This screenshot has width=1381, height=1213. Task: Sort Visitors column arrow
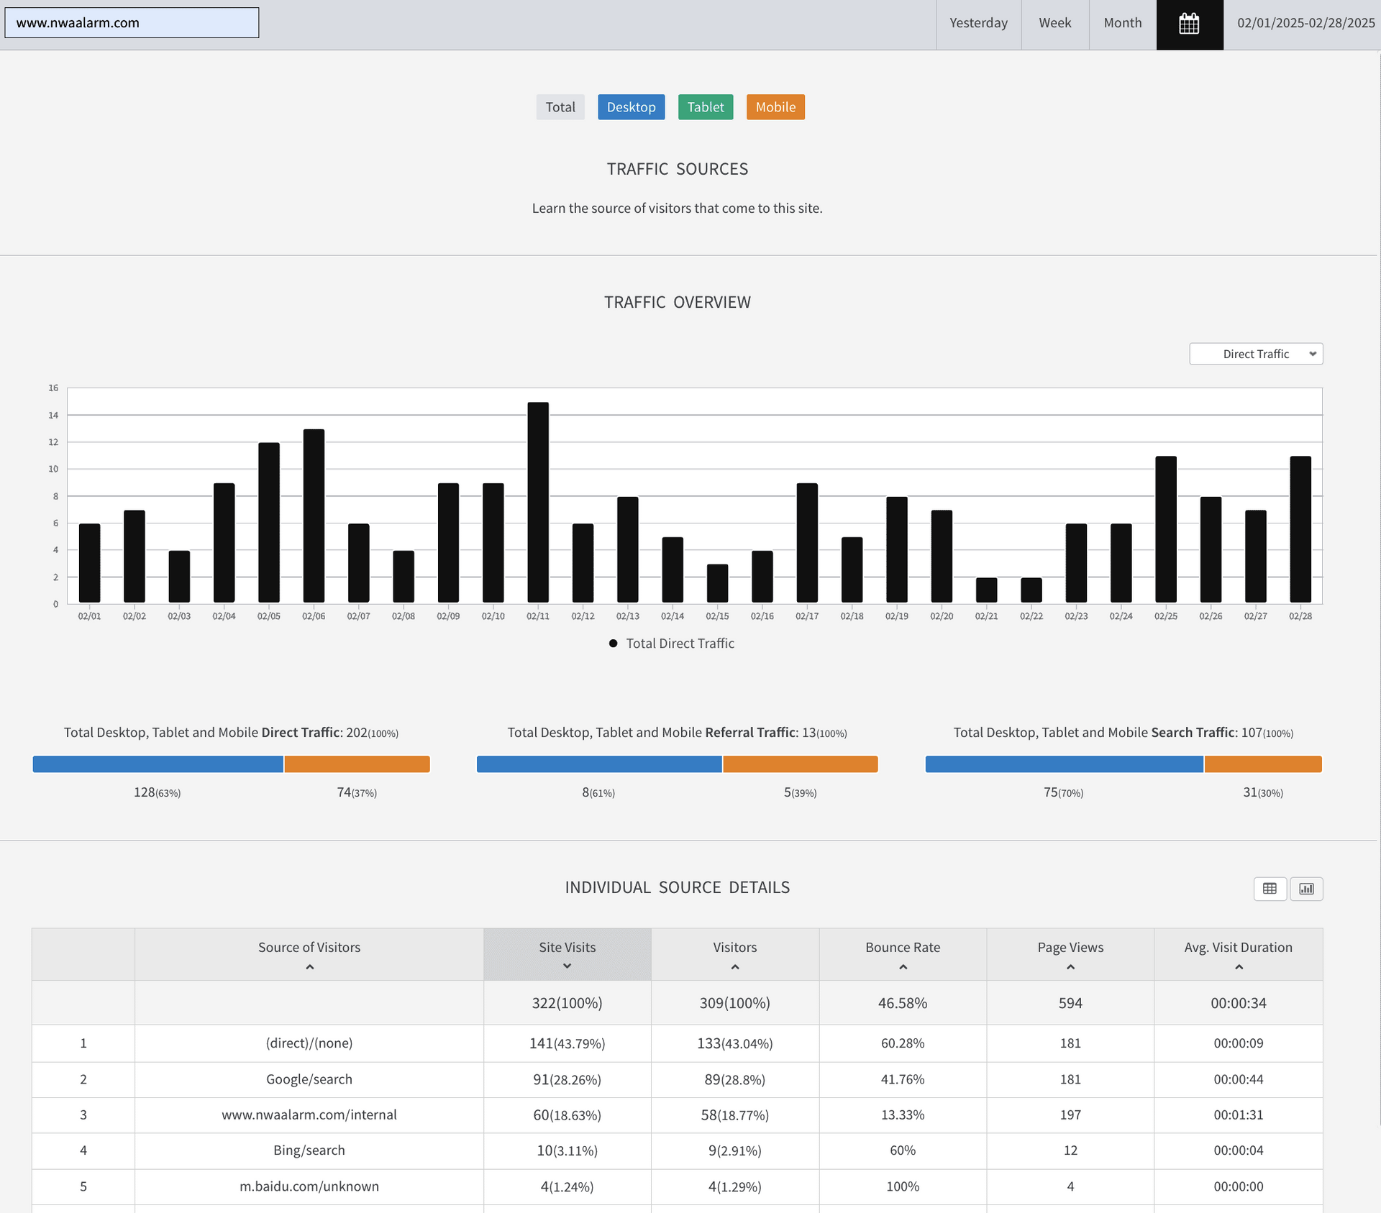pos(734,967)
